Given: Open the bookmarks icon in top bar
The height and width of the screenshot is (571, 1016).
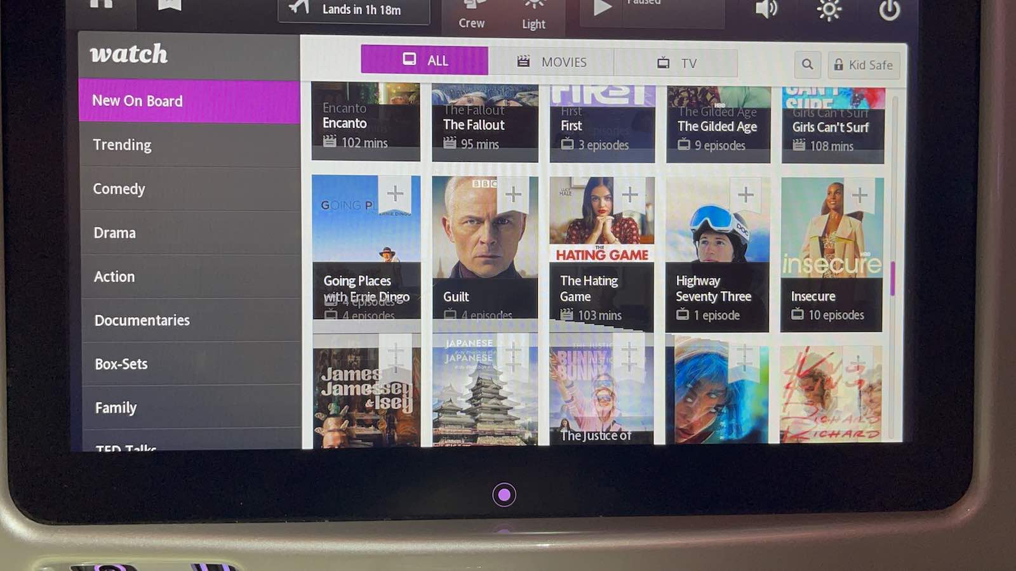Looking at the screenshot, I should coord(169,5).
